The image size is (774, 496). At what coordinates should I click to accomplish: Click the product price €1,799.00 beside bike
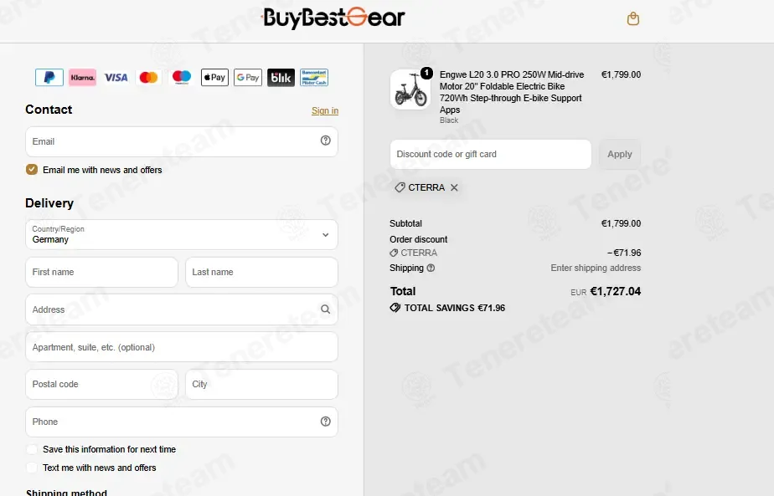pyautogui.click(x=621, y=74)
